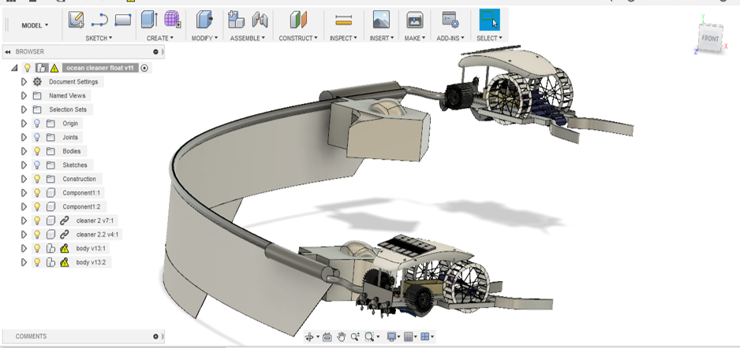Select the Rectangle sketch tool
Viewport: 740px width, 348px height.
123,20
